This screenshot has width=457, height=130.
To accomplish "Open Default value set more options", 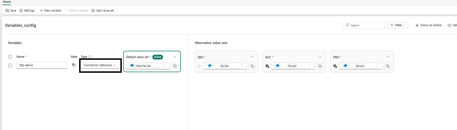I will click(175, 57).
